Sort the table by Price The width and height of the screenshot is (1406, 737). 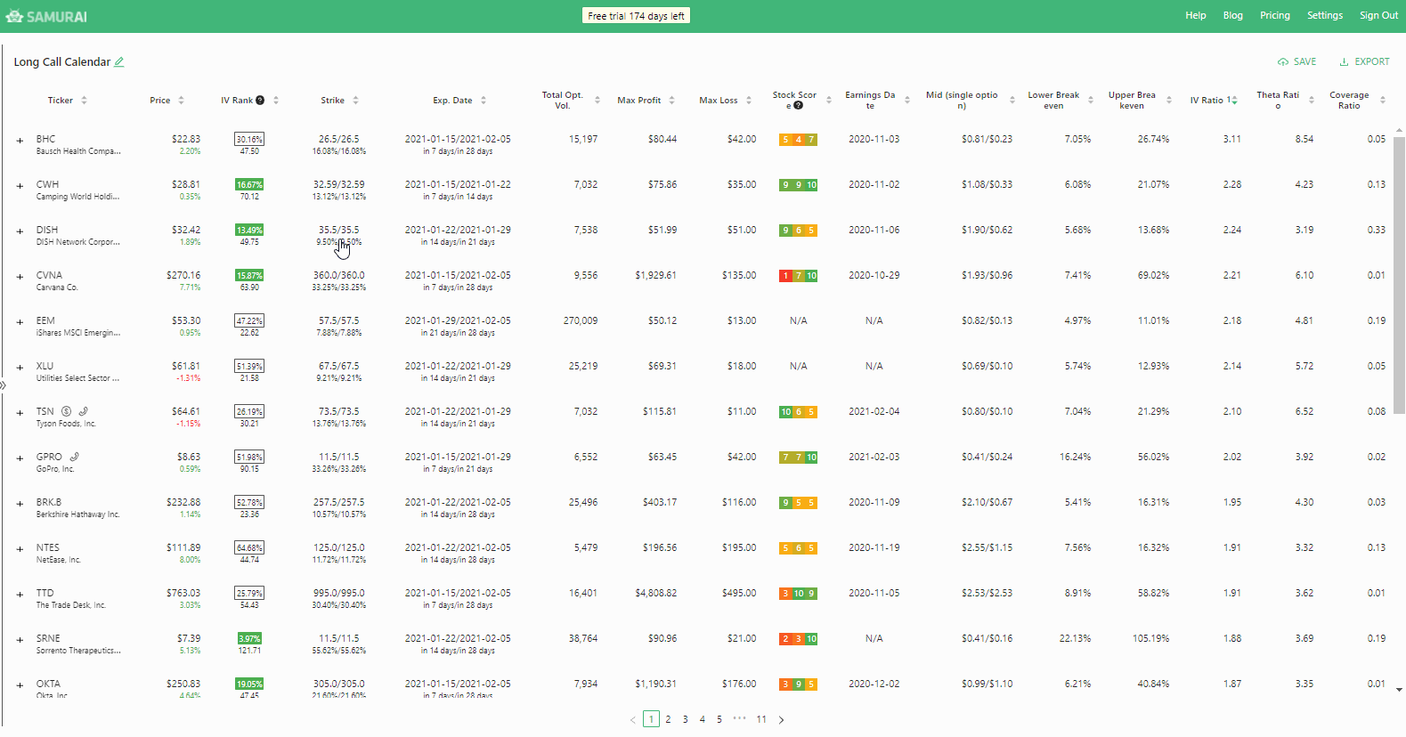[181, 101]
